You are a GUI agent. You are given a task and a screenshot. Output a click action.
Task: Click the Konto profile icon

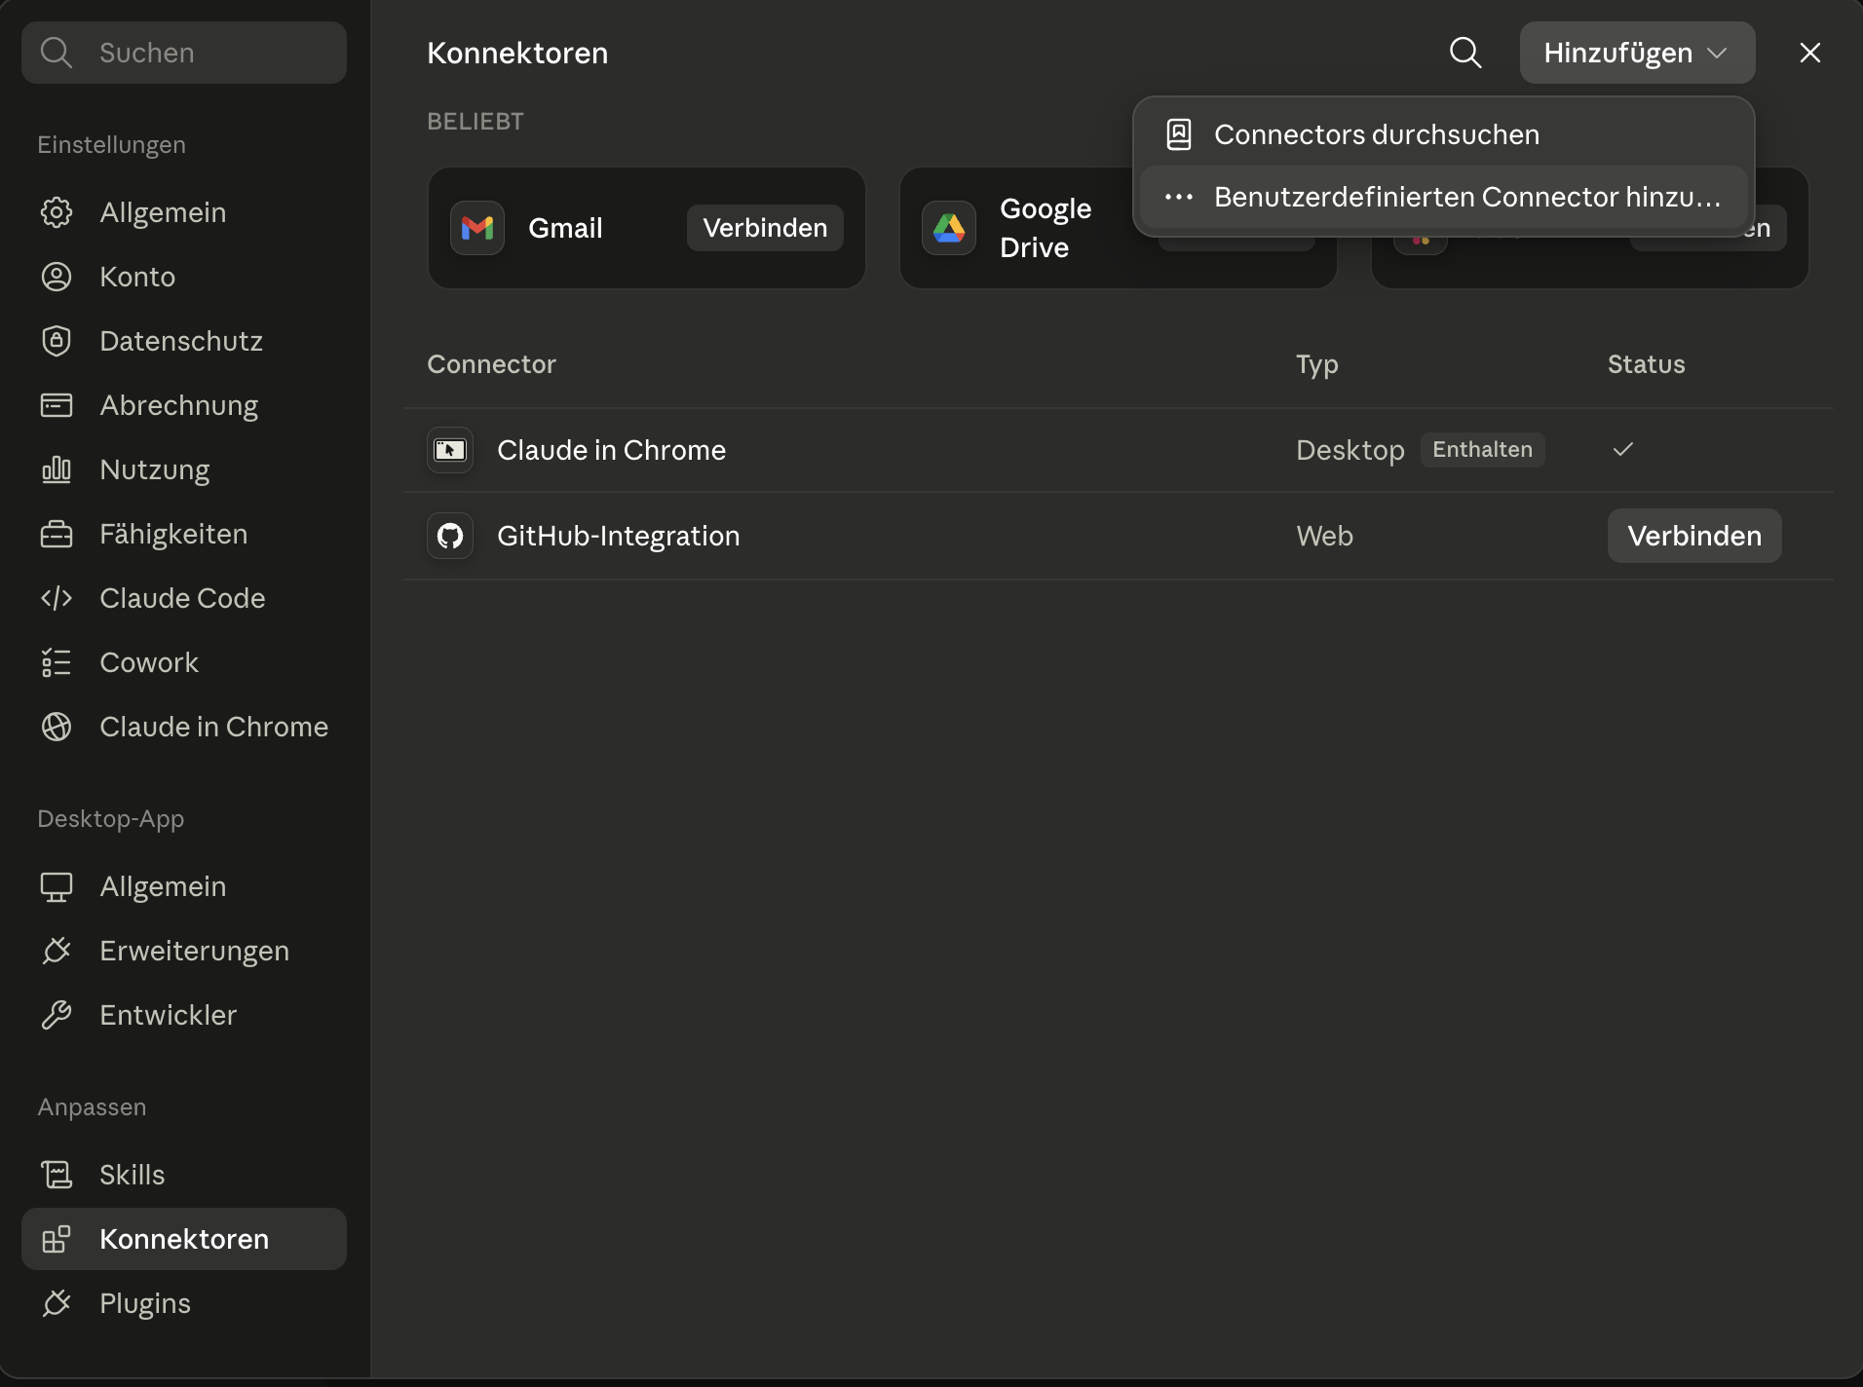click(57, 277)
